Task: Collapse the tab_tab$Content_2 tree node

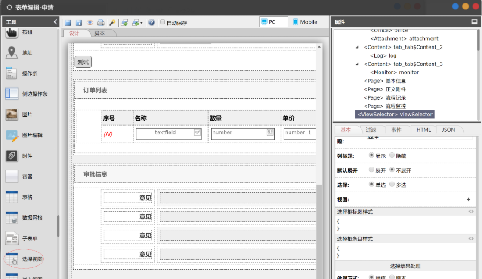Action: (357, 47)
